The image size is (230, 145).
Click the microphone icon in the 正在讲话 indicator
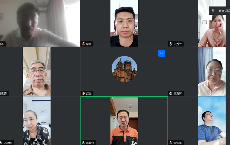(213, 11)
